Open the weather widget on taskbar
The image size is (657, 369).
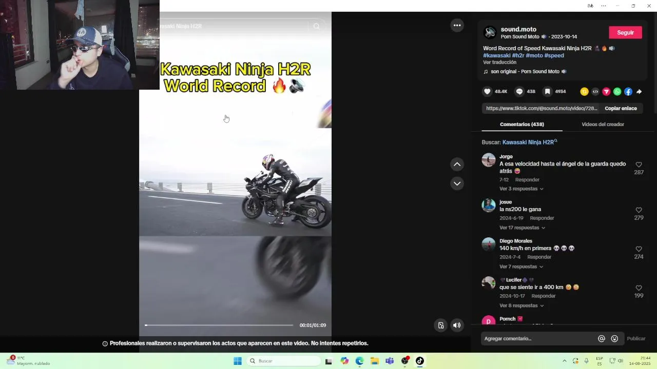[x=29, y=361]
